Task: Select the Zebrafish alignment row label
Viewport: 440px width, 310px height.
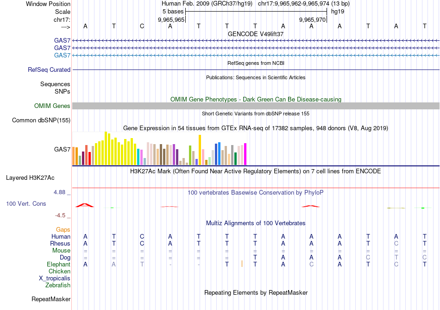Action: pos(58,285)
